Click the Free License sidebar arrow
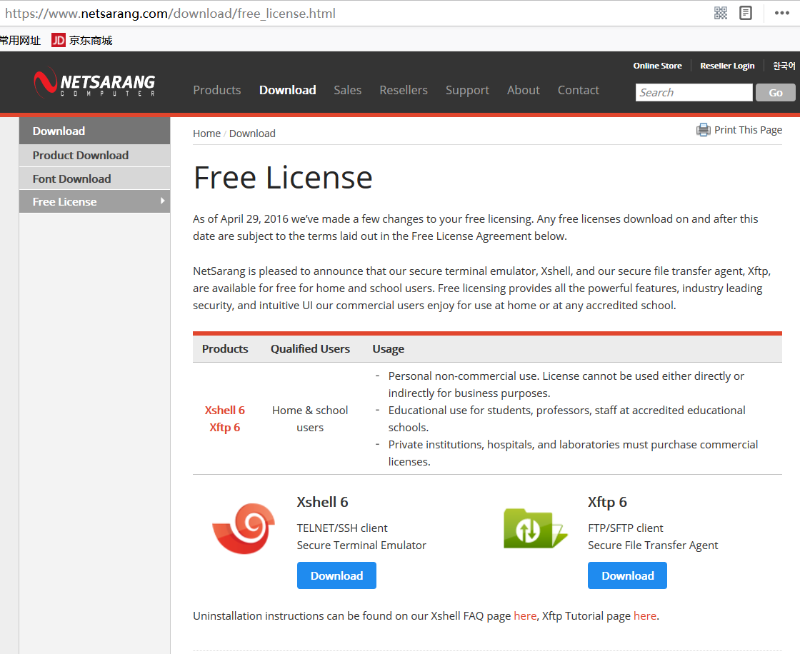The height and width of the screenshot is (654, 800). 162,201
